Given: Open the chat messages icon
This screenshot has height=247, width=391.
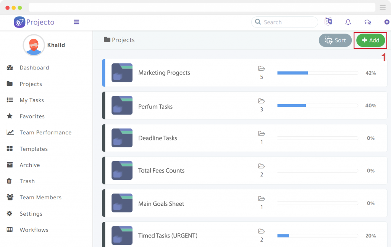Looking at the screenshot, I should (x=368, y=22).
